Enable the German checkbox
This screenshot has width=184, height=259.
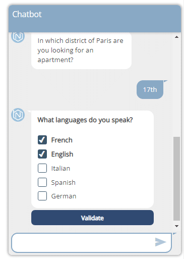coord(42,196)
